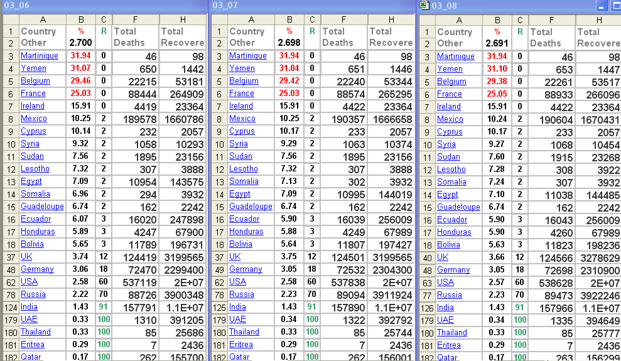Open the Yemen link in window 03_07
Viewport: 621px width, 361px height.
pos(242,68)
